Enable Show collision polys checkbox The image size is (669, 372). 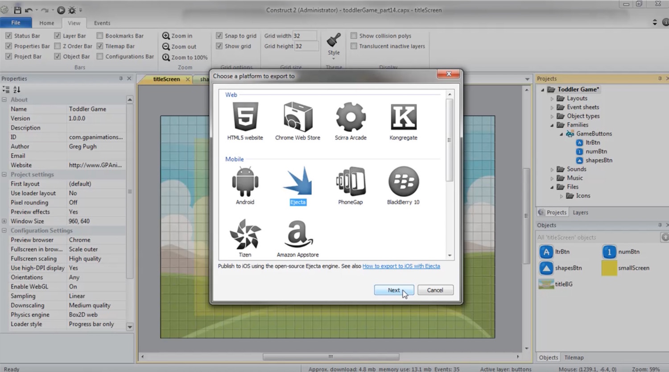(x=354, y=36)
